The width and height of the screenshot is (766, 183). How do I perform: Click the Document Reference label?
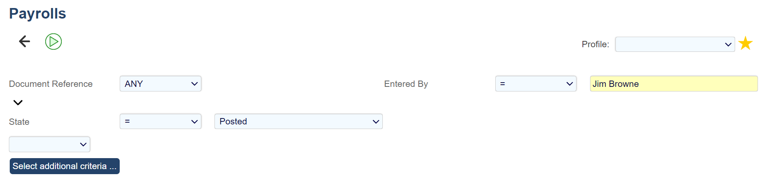pos(51,84)
